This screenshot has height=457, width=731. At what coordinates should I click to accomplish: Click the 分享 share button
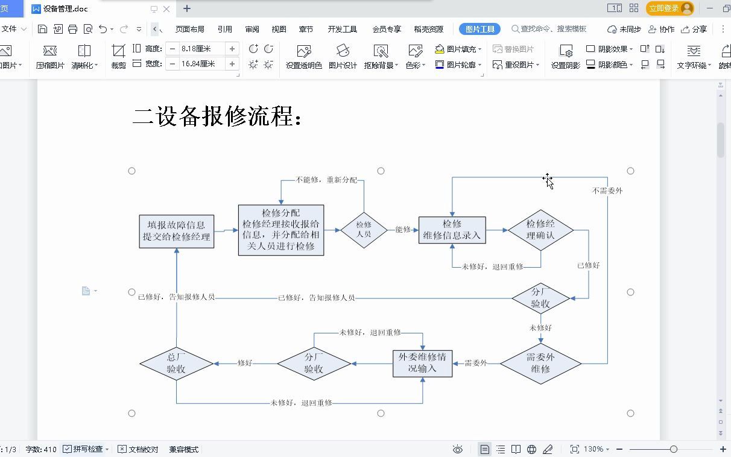694,29
